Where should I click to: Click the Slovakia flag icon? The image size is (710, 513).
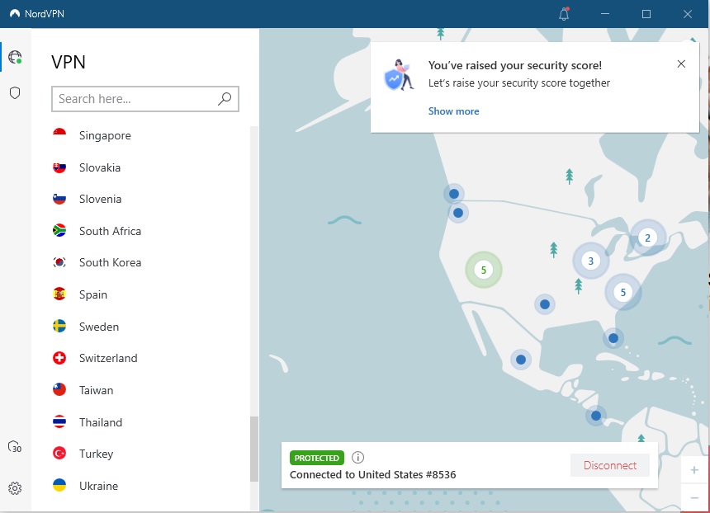(59, 167)
